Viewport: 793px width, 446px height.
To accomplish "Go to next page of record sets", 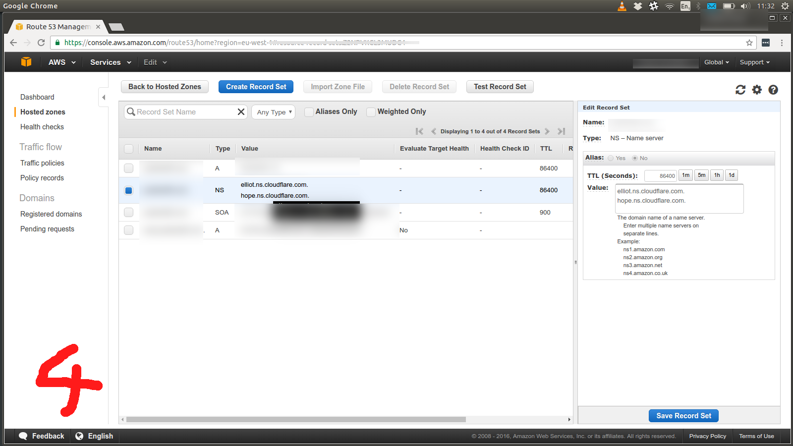I will click(547, 131).
